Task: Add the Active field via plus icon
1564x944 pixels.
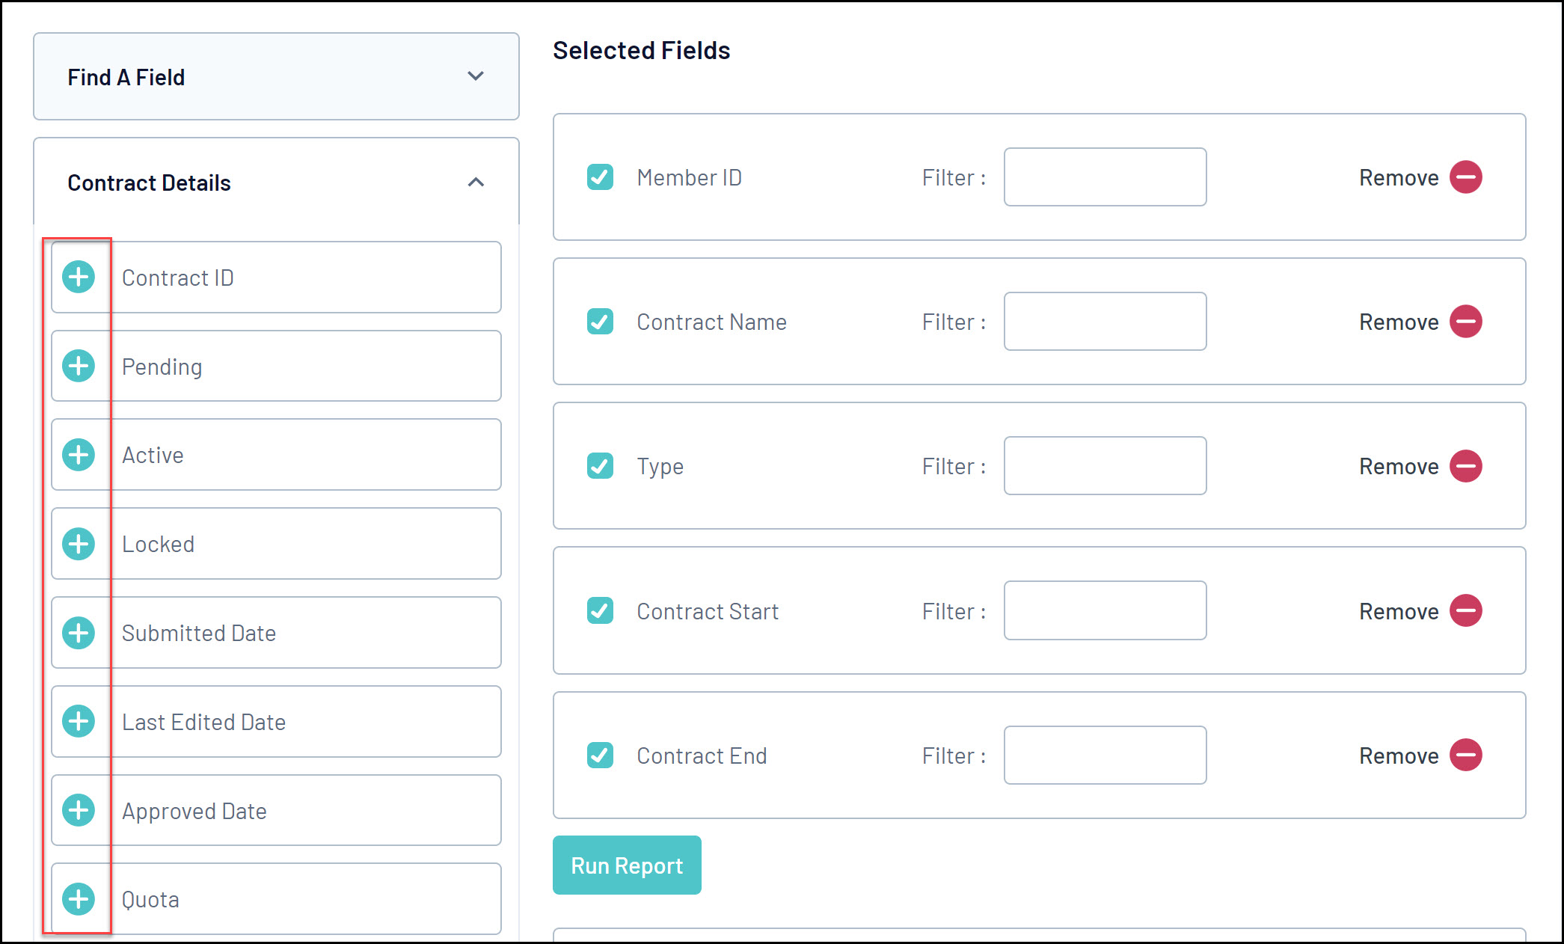Action: point(79,455)
